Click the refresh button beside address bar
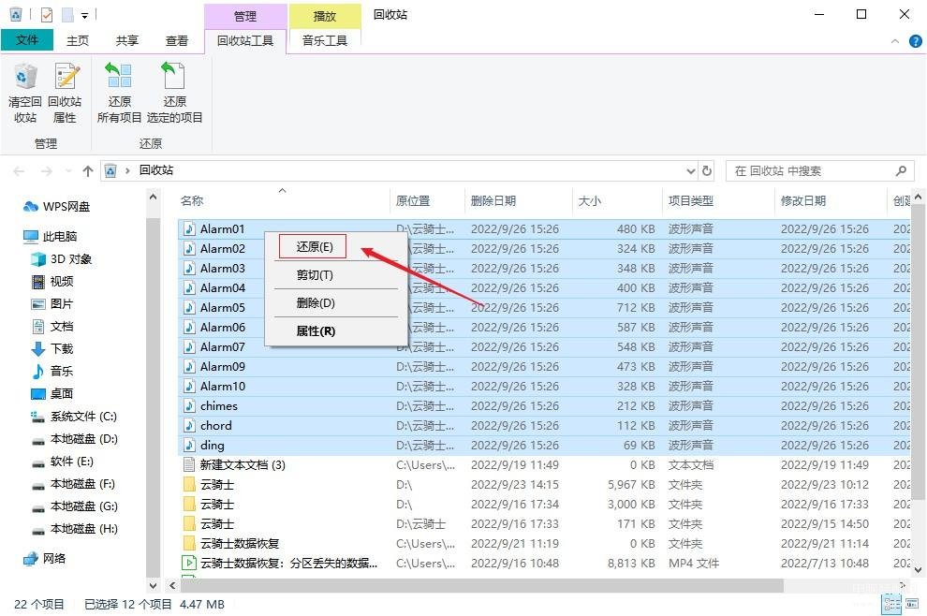Image resolution: width=927 pixels, height=616 pixels. (707, 171)
